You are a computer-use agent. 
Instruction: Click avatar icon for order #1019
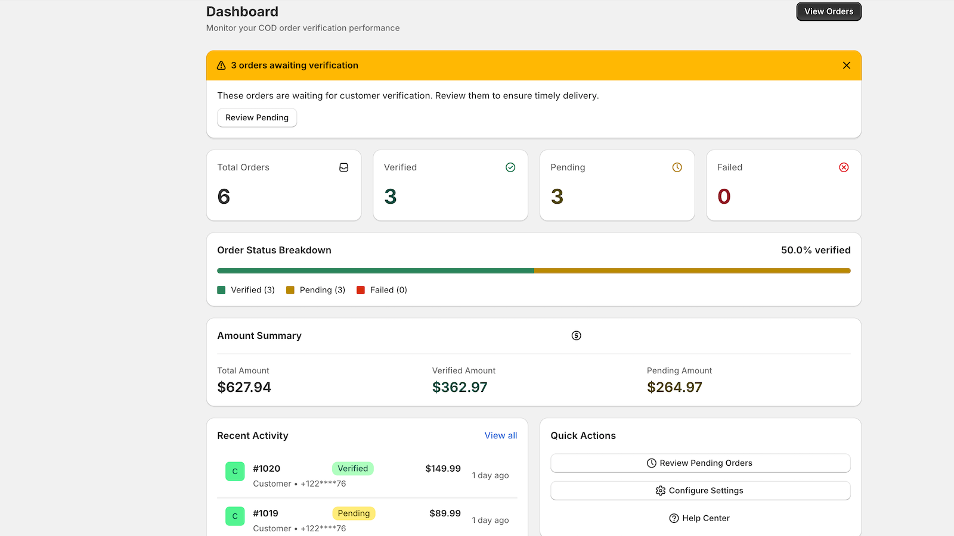pyautogui.click(x=235, y=516)
